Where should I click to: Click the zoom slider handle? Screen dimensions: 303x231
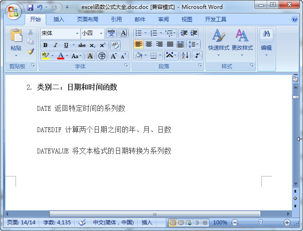[x=260, y=223]
